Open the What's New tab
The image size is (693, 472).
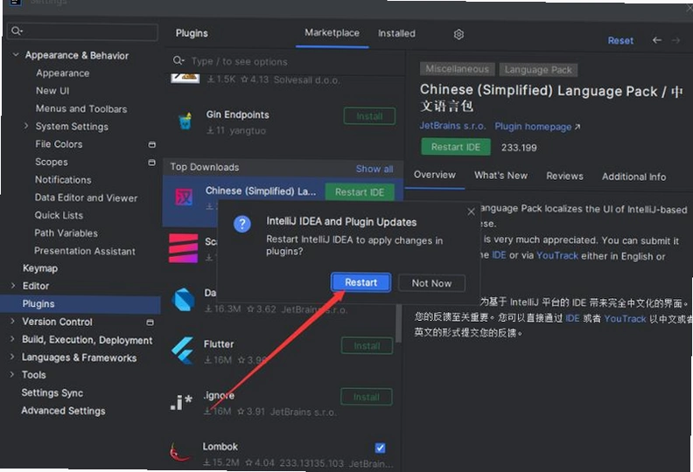point(500,176)
